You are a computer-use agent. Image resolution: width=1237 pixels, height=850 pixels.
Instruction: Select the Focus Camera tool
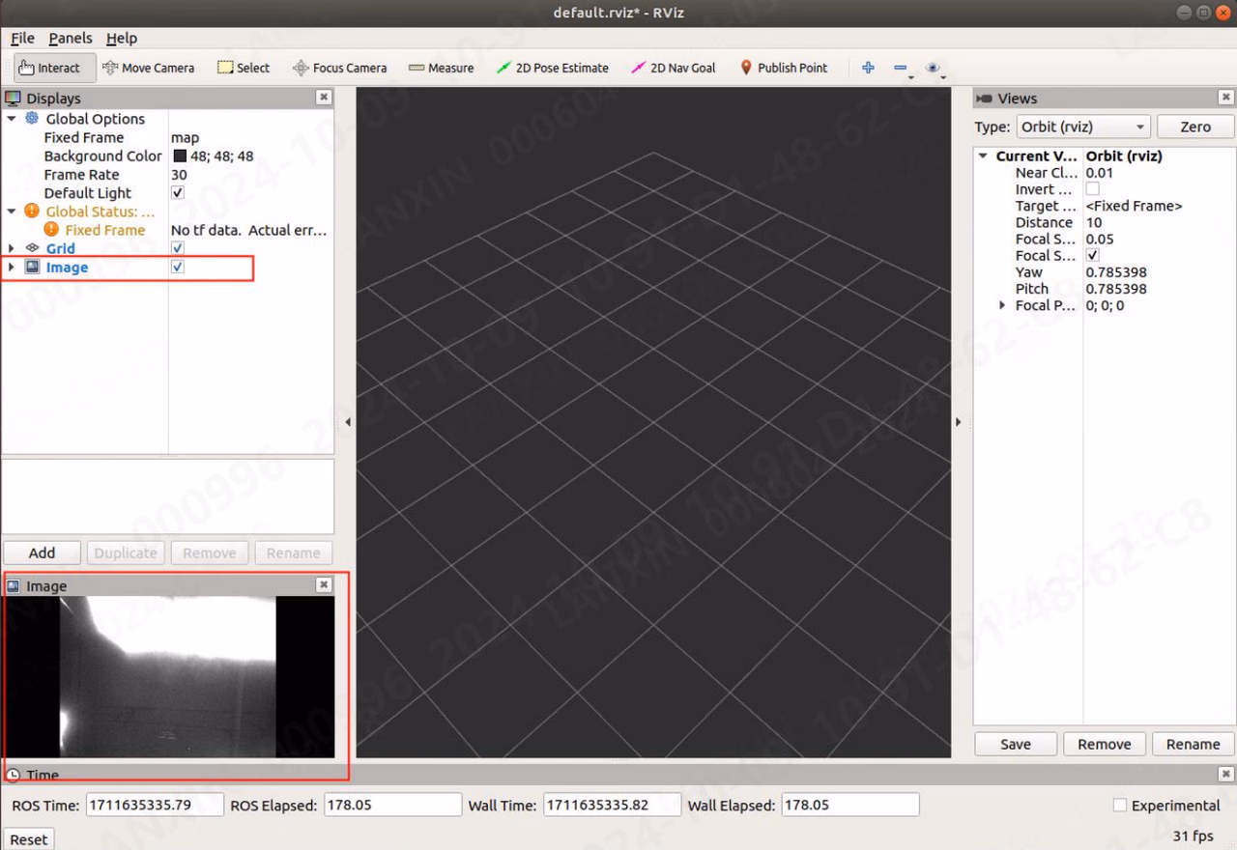tap(339, 68)
